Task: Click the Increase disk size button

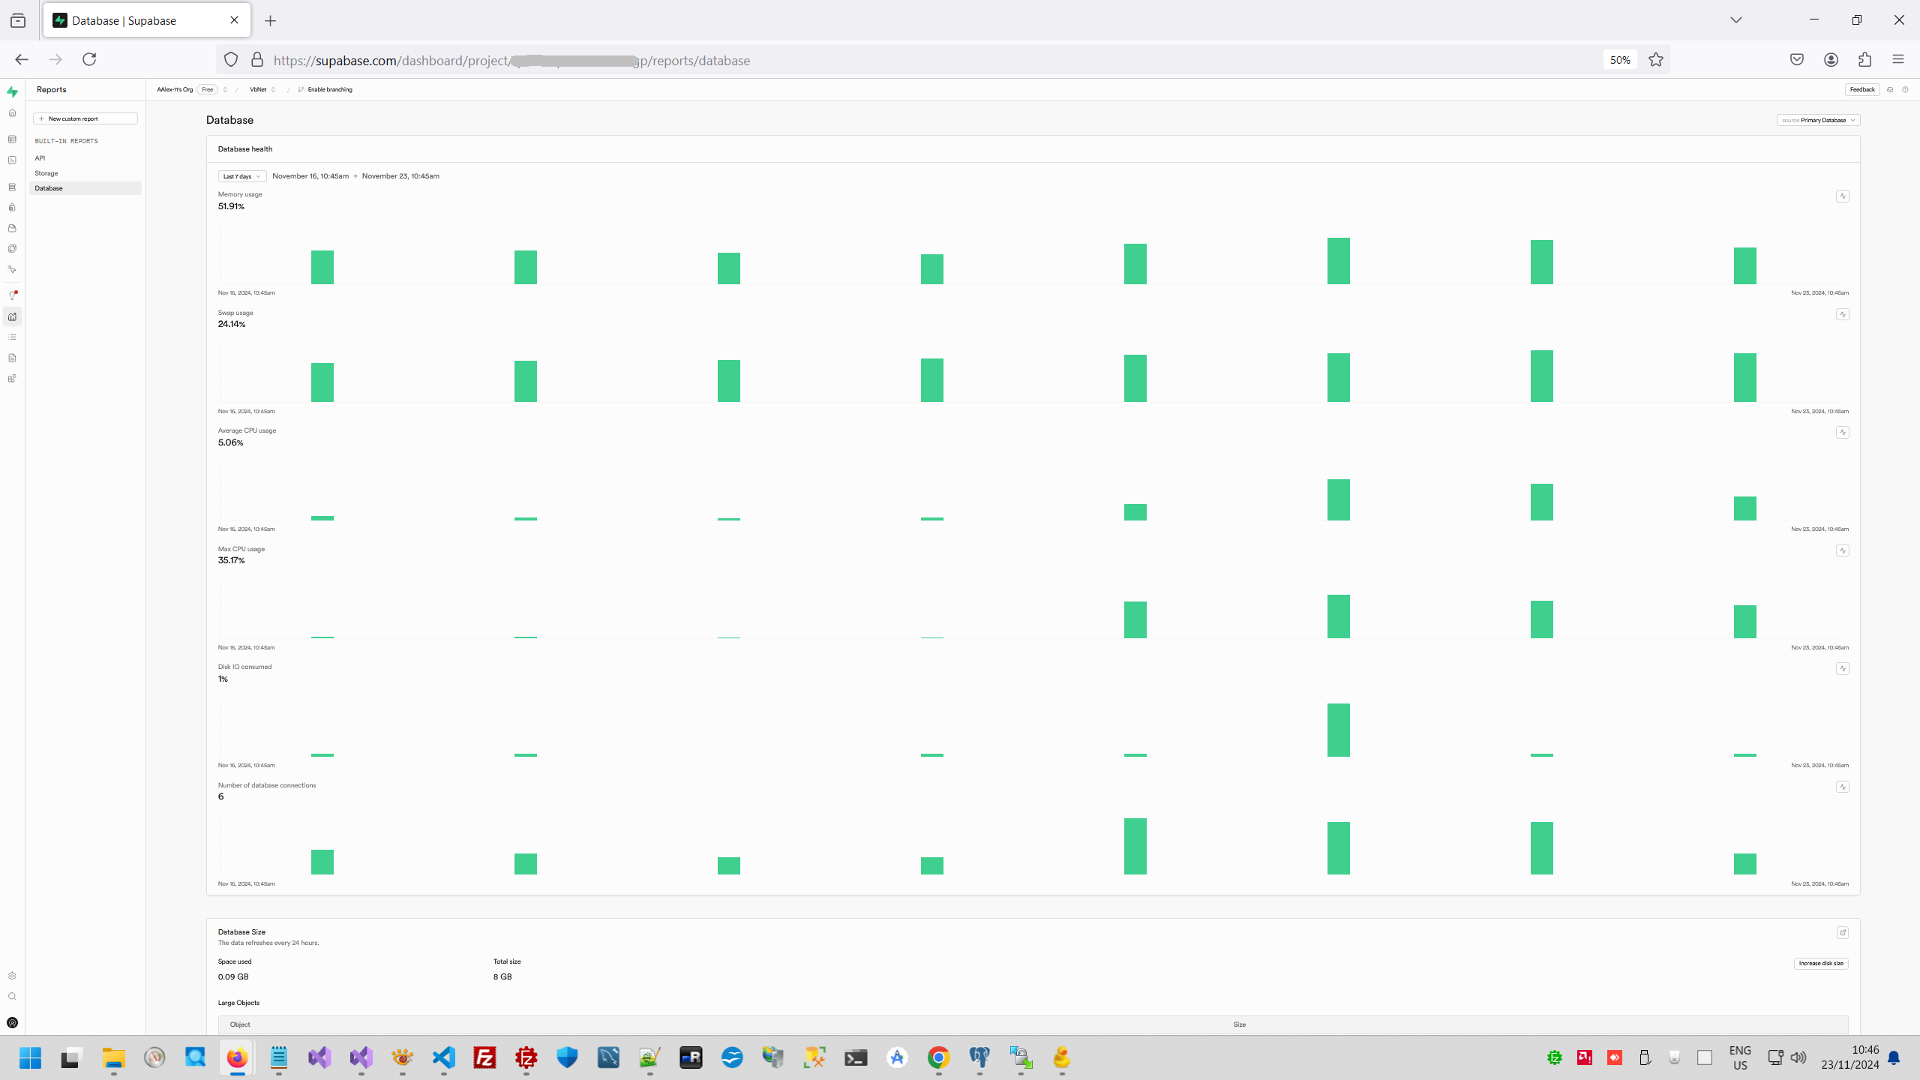Action: click(1820, 963)
